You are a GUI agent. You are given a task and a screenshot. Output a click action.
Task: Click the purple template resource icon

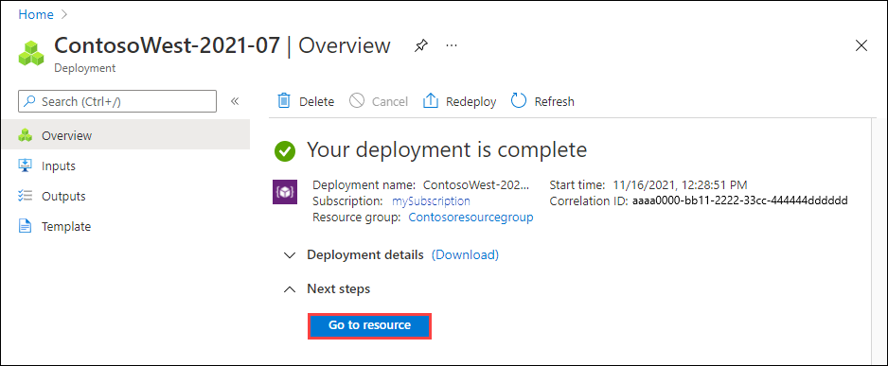pos(285,192)
